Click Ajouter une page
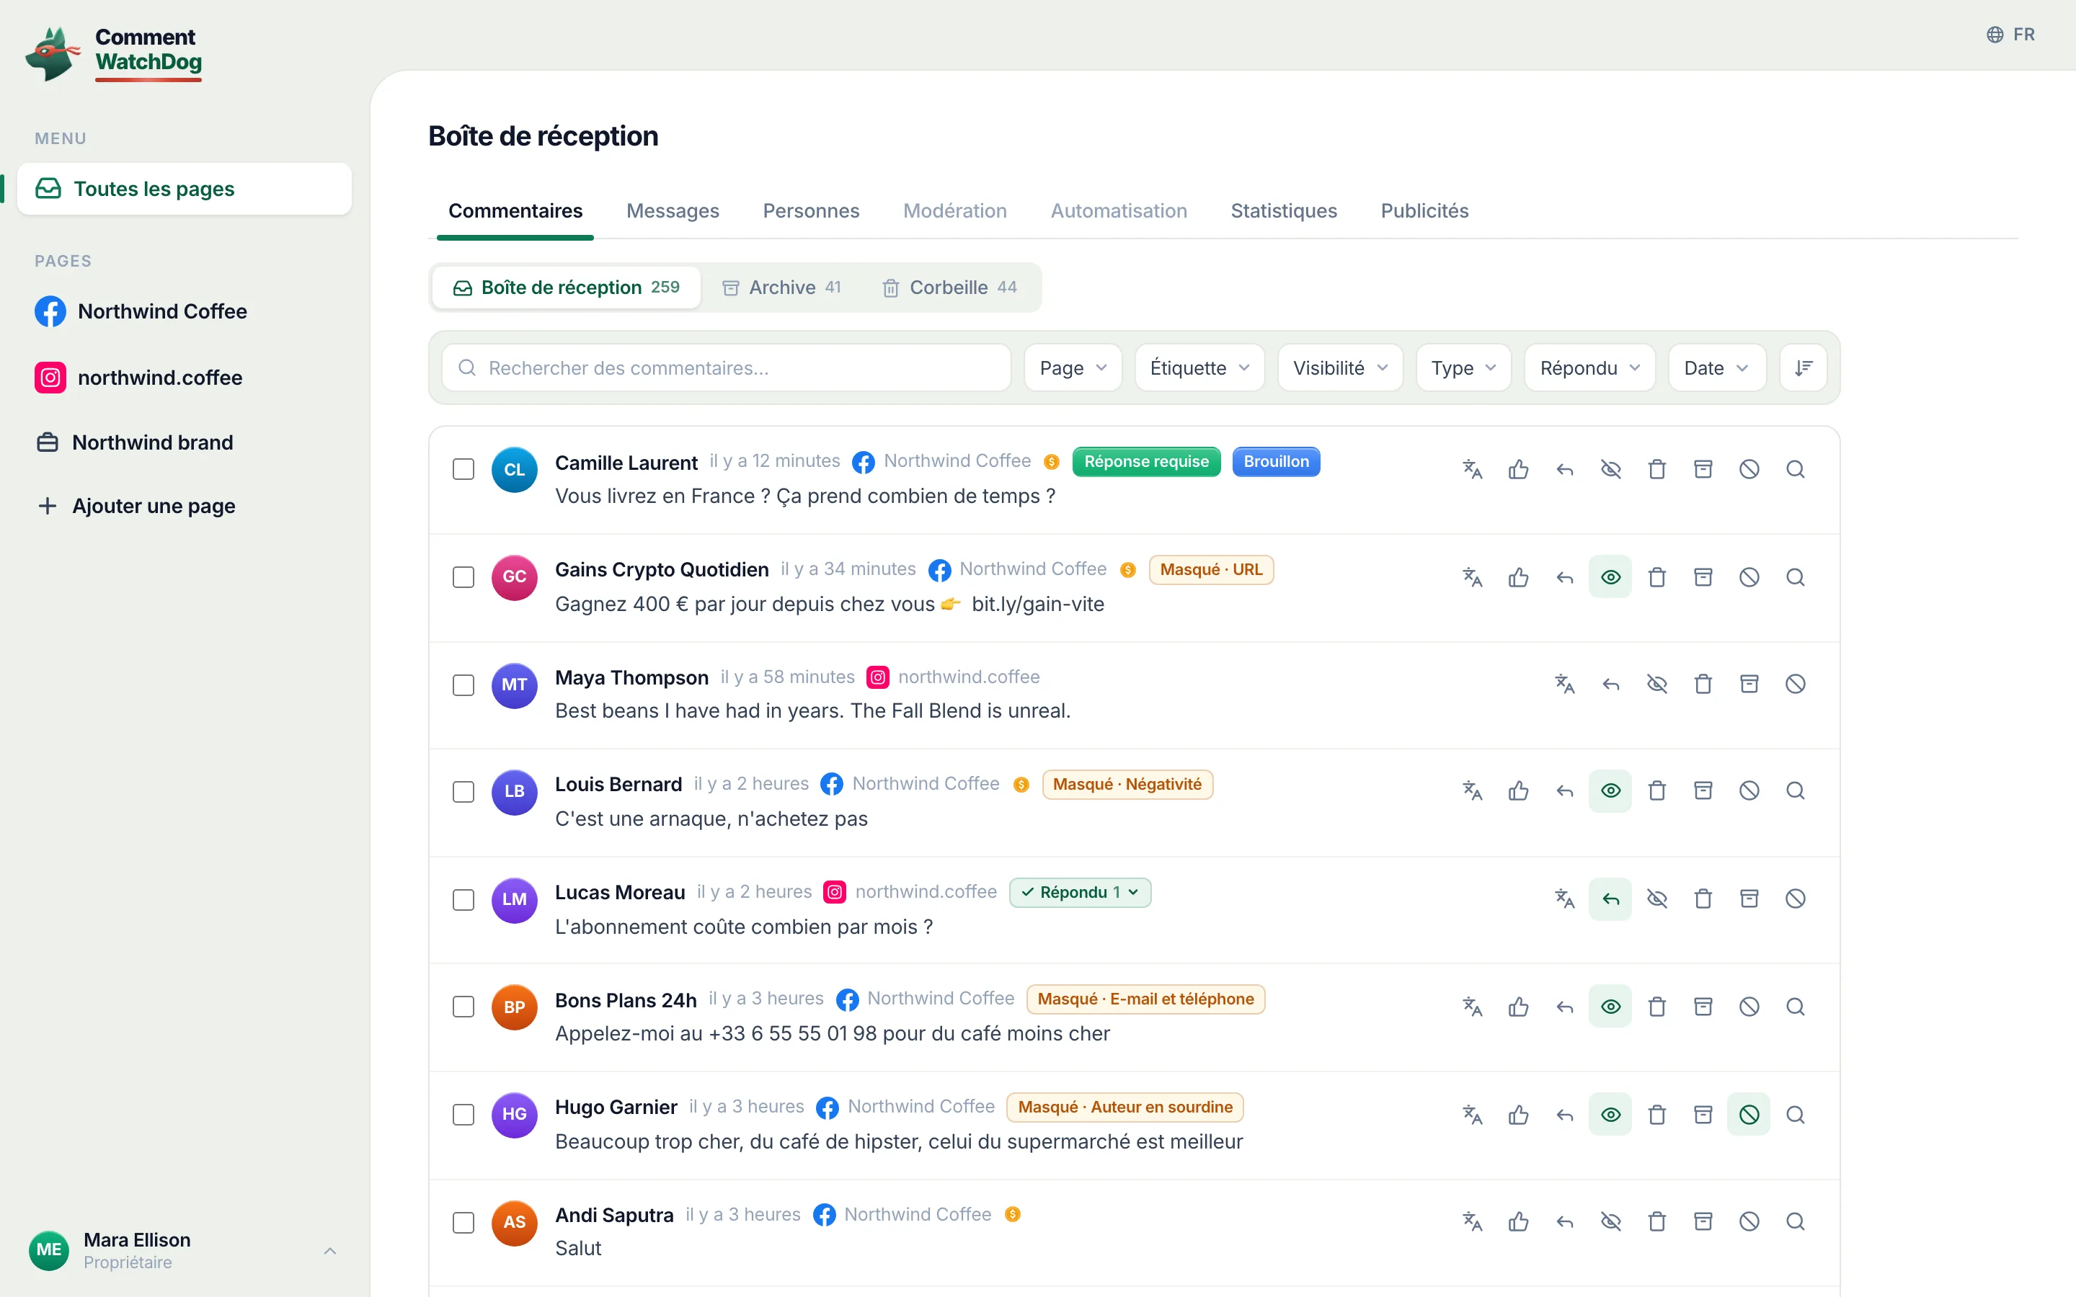 click(136, 506)
